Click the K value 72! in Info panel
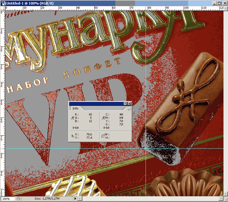 [x=121, y=125]
